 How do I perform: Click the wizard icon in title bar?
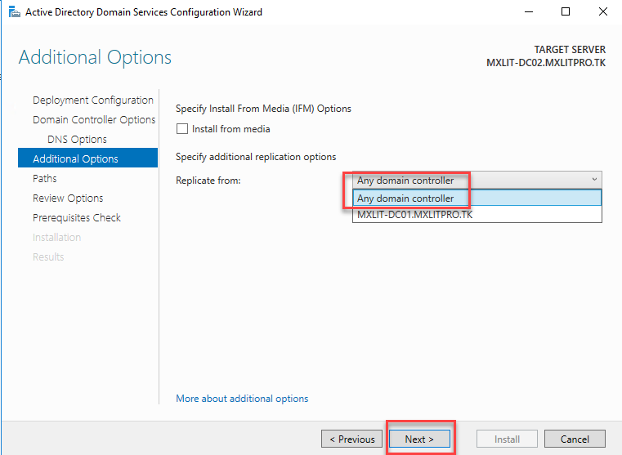point(12,12)
